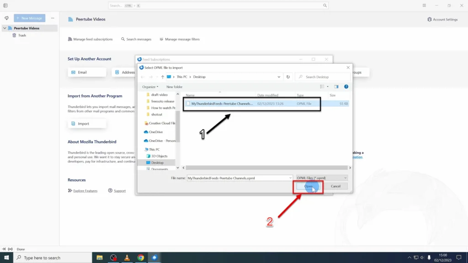468x263 pixels.
Task: Expand the File name dropdown arrow
Action: click(290, 178)
